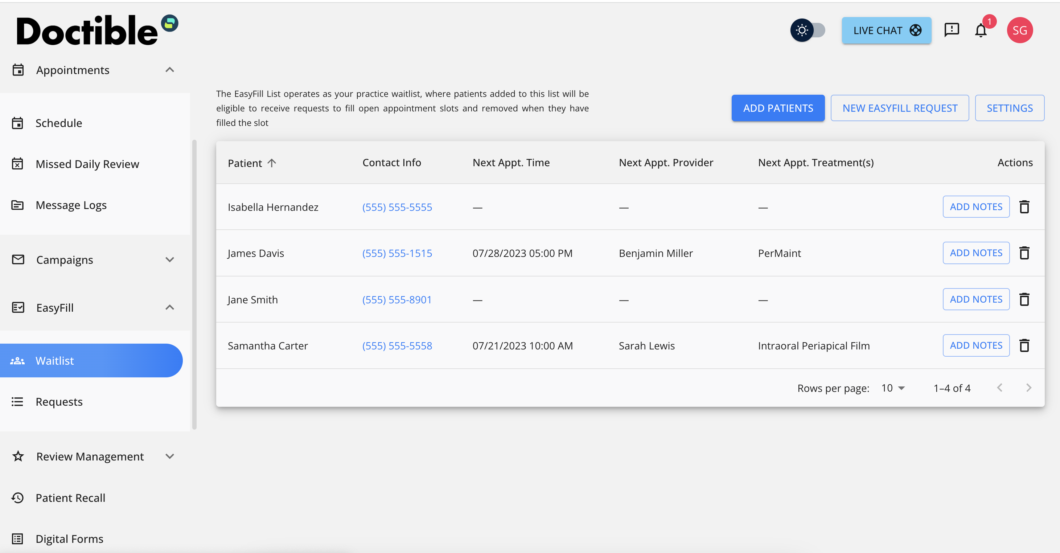
Task: Sort patients using the Patient column arrow
Action: (x=272, y=163)
